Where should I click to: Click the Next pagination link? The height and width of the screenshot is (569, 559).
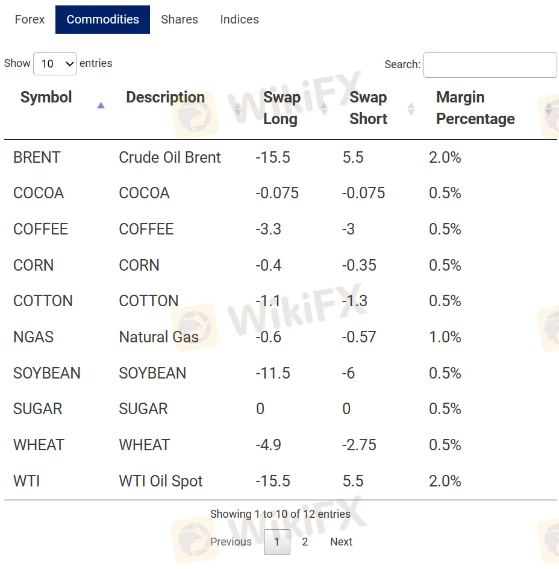coord(341,542)
